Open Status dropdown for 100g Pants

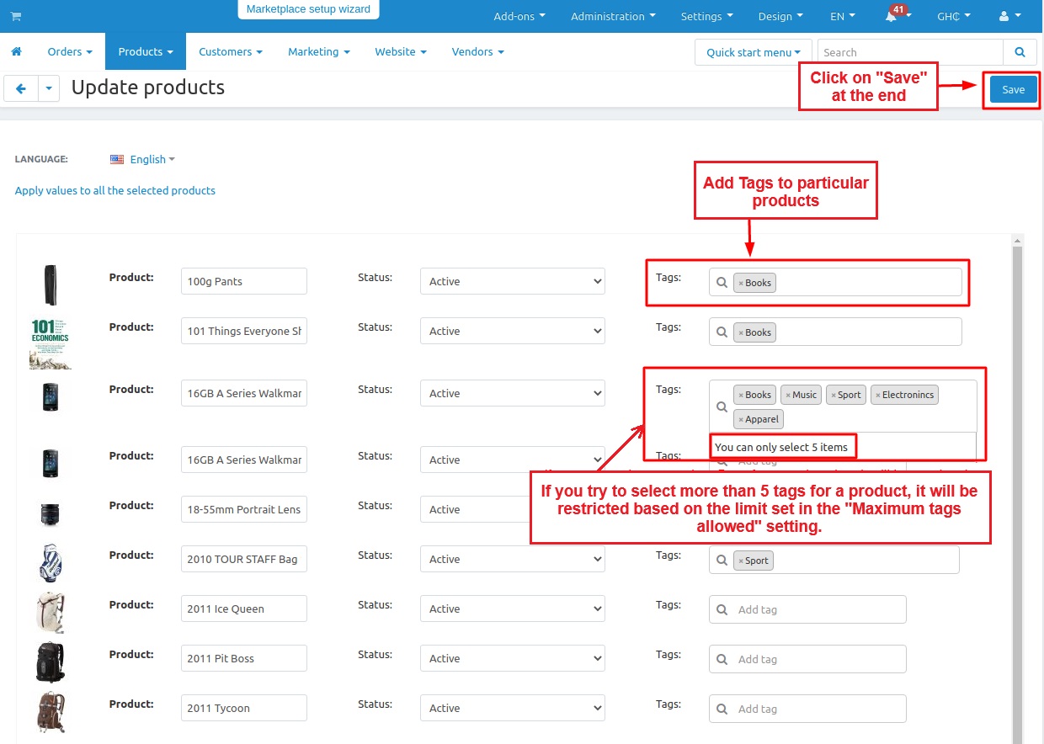512,282
